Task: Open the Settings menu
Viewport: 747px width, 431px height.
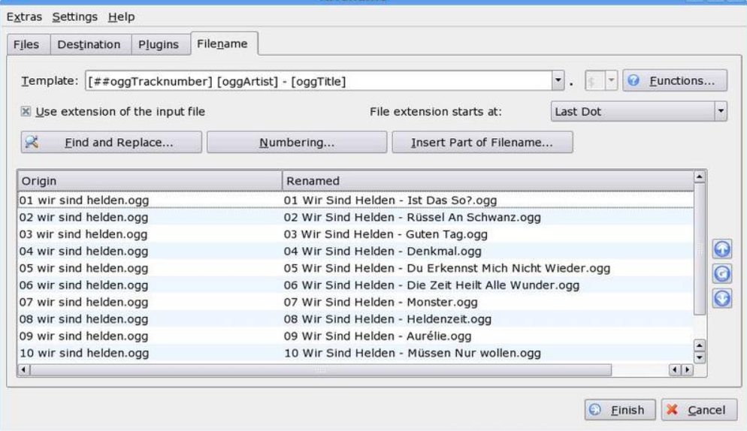Action: click(x=75, y=17)
